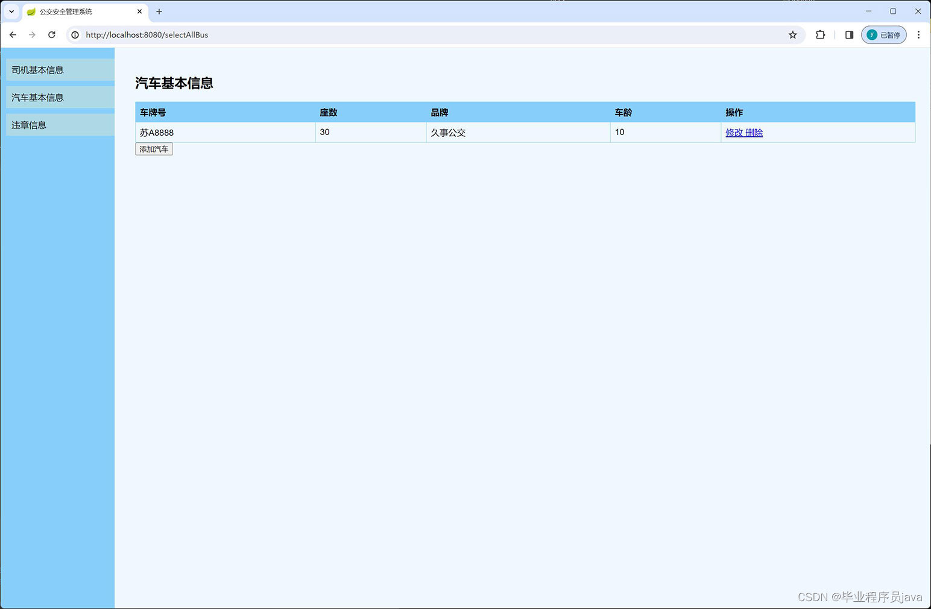This screenshot has height=609, width=931.
Task: Select the brand cell 久事公交
Action: (x=518, y=133)
